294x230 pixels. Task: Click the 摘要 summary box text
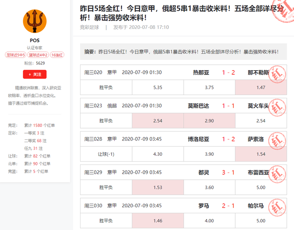(x=181, y=52)
